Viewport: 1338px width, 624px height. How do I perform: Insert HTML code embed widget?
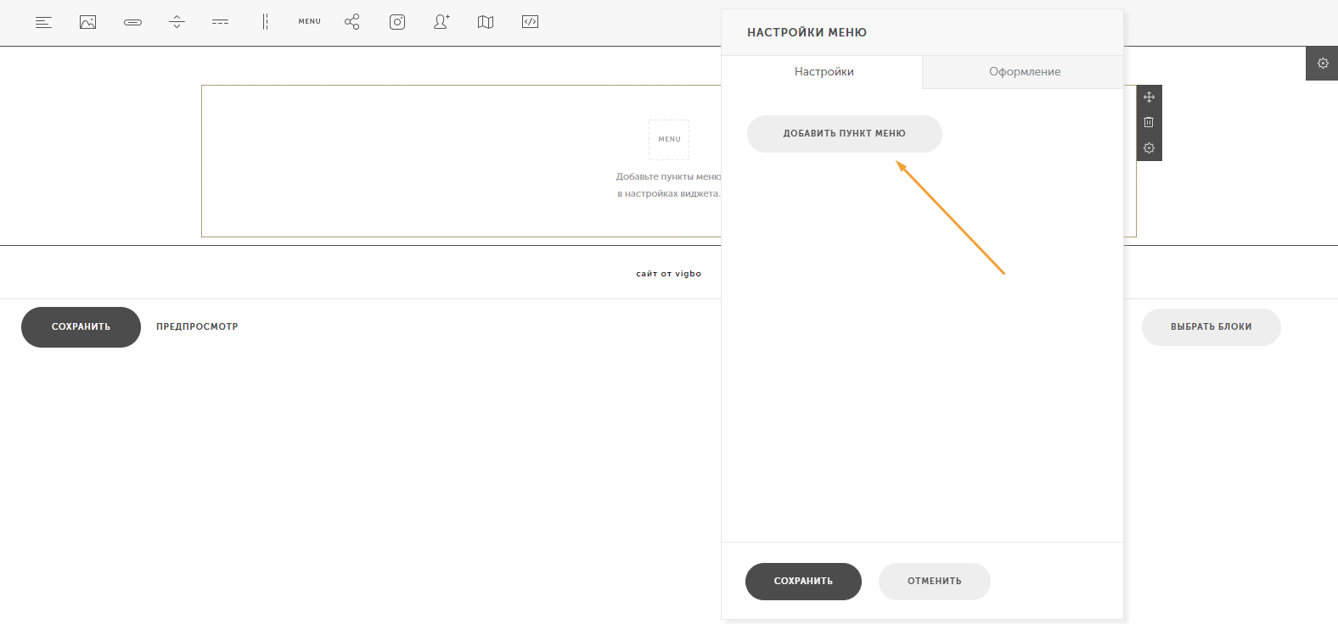(x=530, y=22)
